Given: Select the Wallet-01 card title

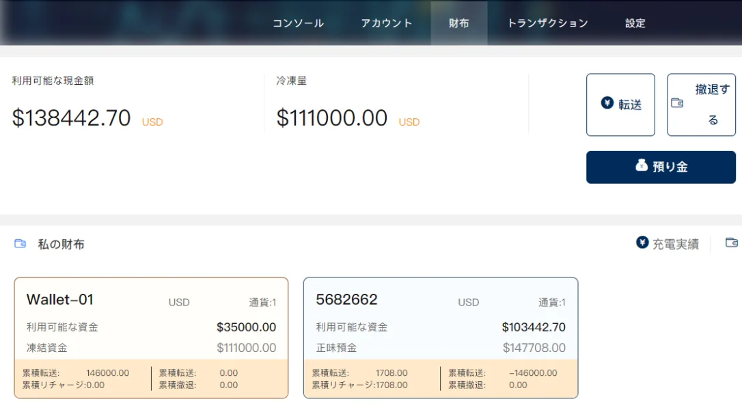Looking at the screenshot, I should point(60,299).
